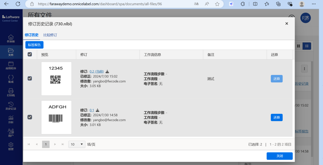
Task: Go to last page of pagination
Action: (63, 144)
